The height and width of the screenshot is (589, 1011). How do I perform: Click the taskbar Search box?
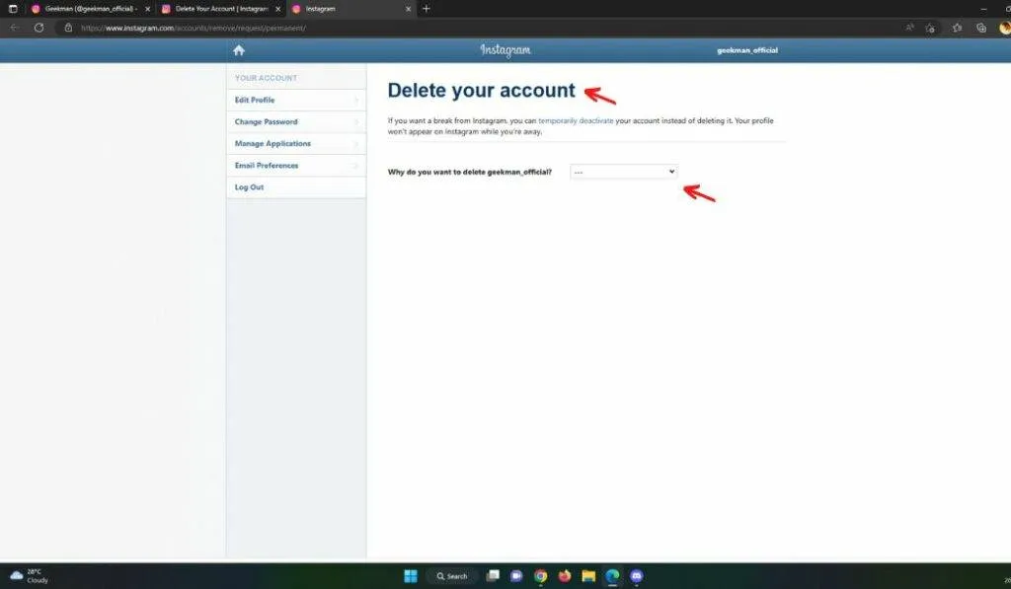[452, 576]
